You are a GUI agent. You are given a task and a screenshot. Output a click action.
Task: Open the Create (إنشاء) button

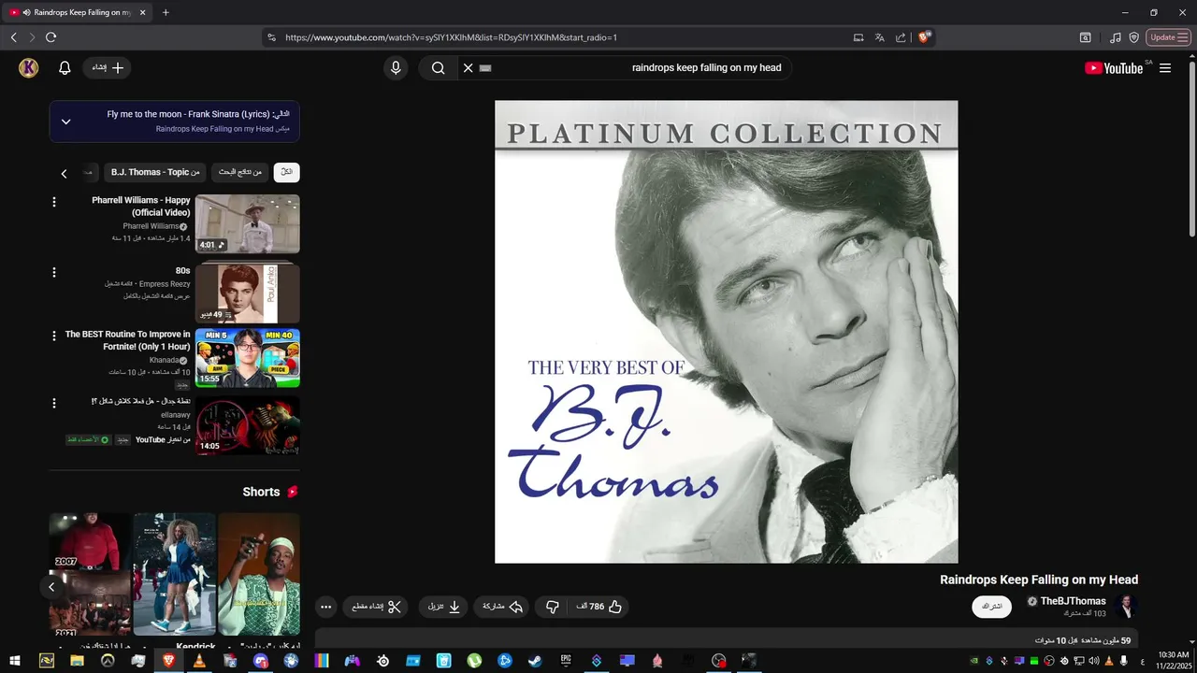(x=108, y=67)
